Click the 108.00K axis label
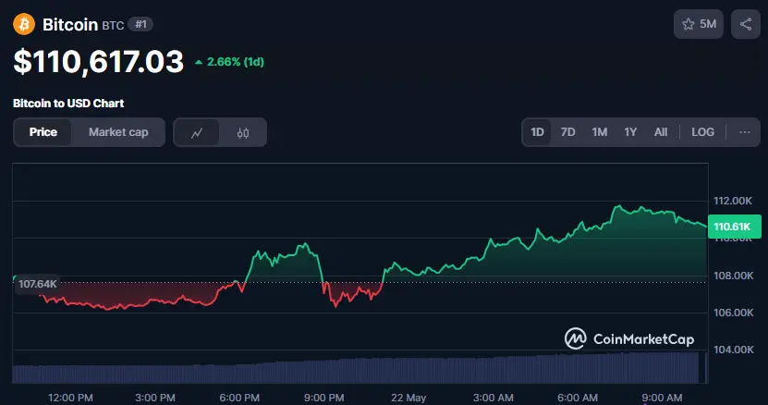The height and width of the screenshot is (405, 768). click(x=733, y=276)
